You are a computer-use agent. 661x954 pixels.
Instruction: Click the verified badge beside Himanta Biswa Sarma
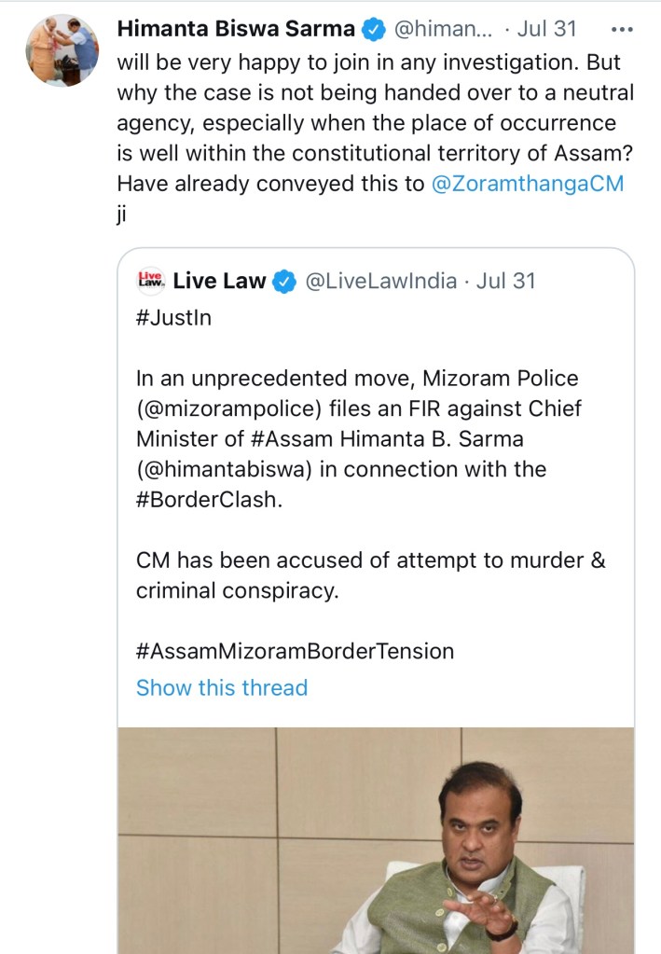tap(374, 29)
